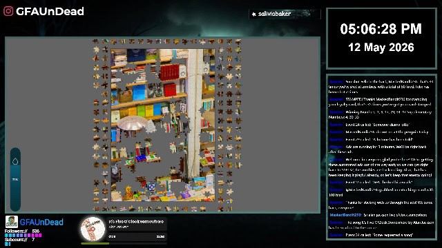The width and height of the screenshot is (442, 248).
Task: Click the 05:06:28 PM clock display
Action: tap(381, 29)
